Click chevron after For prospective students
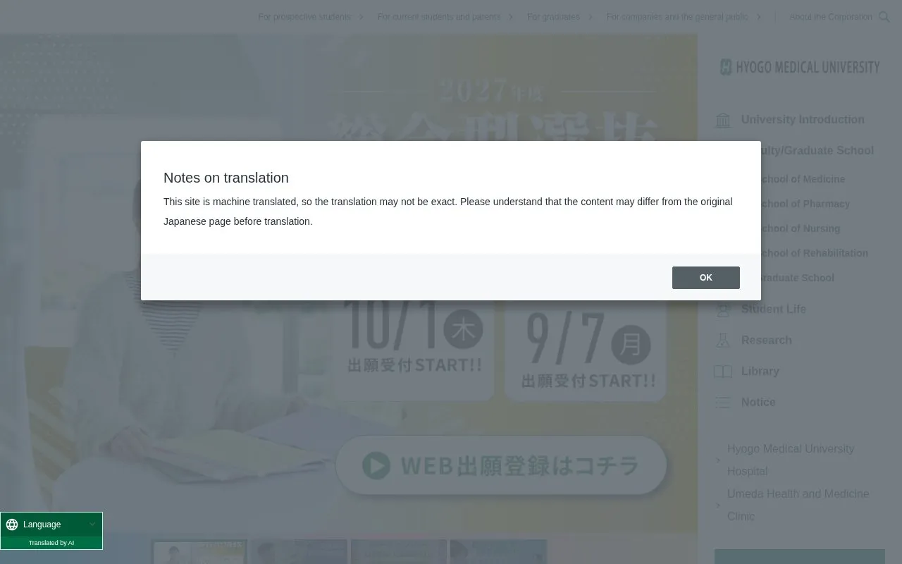Viewport: 902px width, 564px height. pyautogui.click(x=361, y=17)
